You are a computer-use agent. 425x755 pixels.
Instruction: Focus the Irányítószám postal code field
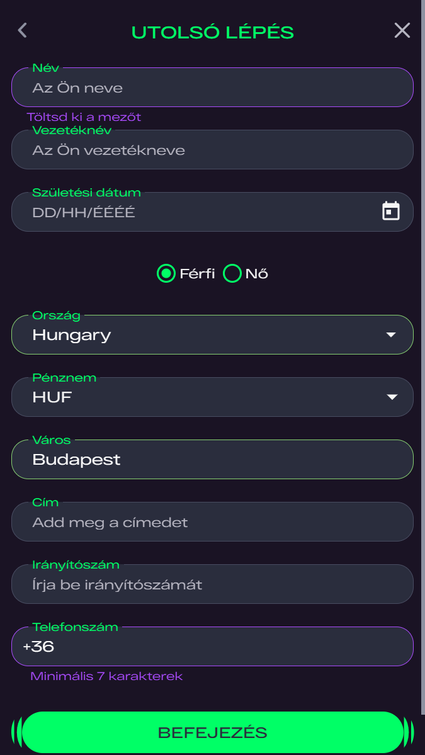(212, 584)
